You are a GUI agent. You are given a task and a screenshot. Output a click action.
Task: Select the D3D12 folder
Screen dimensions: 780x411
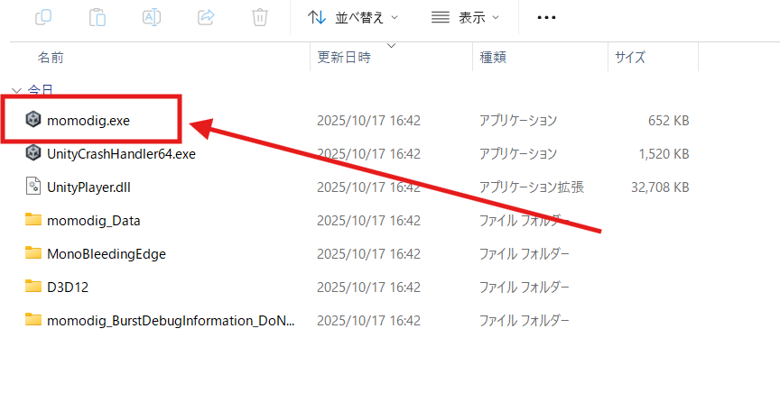click(68, 287)
